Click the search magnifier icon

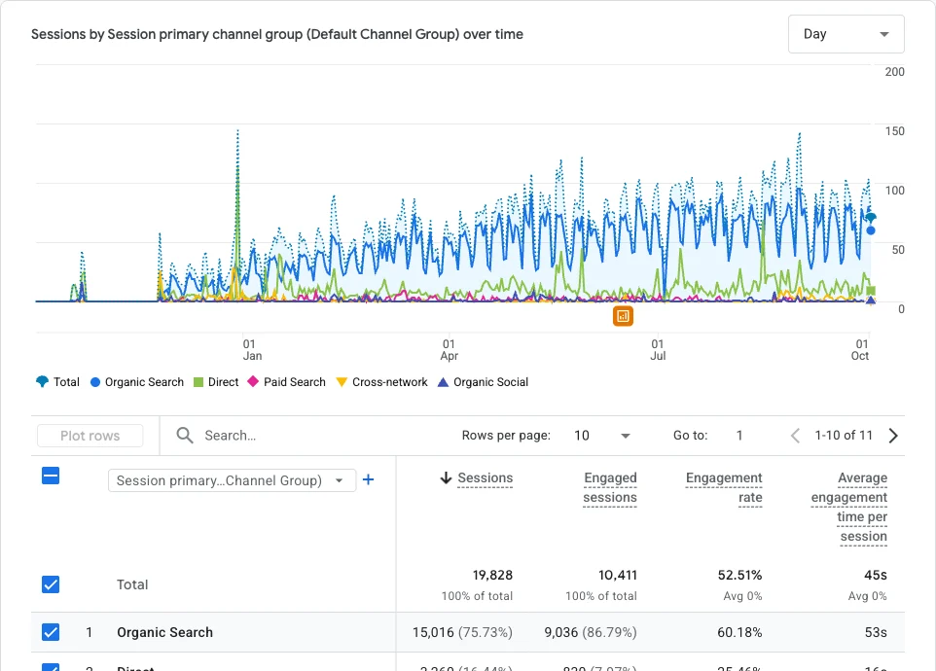[x=185, y=436]
